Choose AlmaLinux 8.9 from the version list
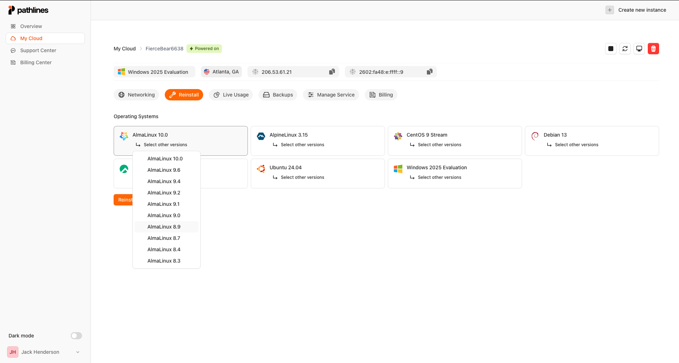The height and width of the screenshot is (363, 679). click(164, 227)
